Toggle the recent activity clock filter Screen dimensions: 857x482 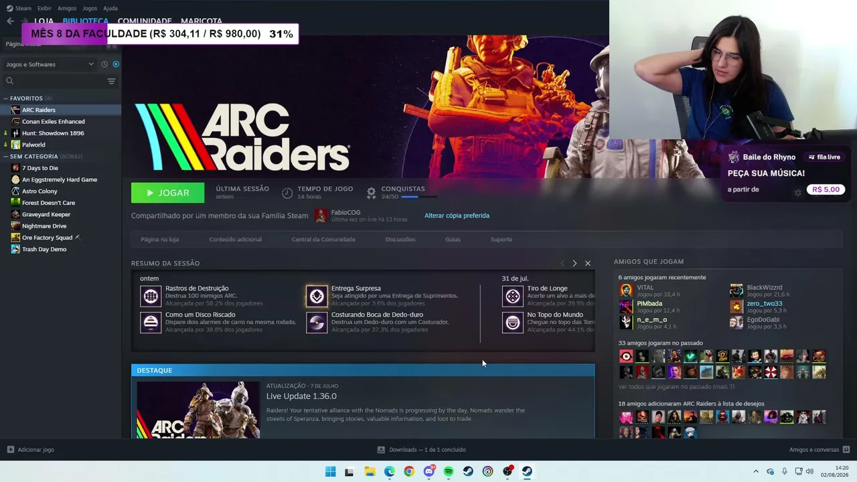104,64
